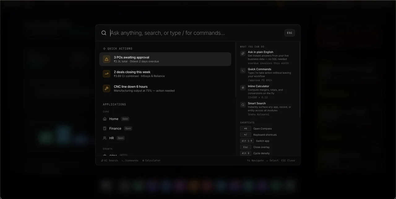The height and width of the screenshot is (199, 396).
Task: Switch to /commands mode in footer
Action: coord(130,160)
